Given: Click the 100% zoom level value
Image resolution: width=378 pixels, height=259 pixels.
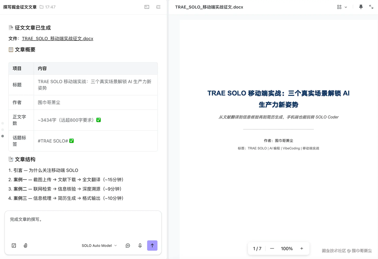Looking at the screenshot, I should (x=287, y=249).
